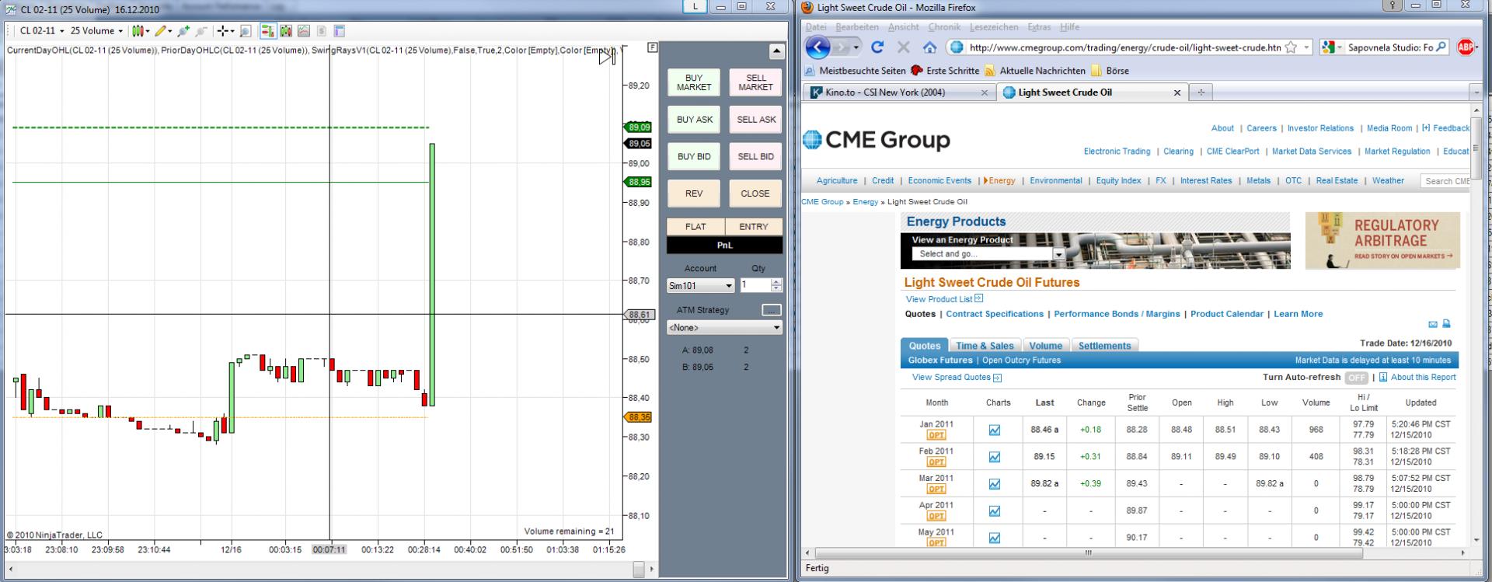Switch to the Time & Sales tab
Screen dimensions: 1492x582
click(985, 346)
